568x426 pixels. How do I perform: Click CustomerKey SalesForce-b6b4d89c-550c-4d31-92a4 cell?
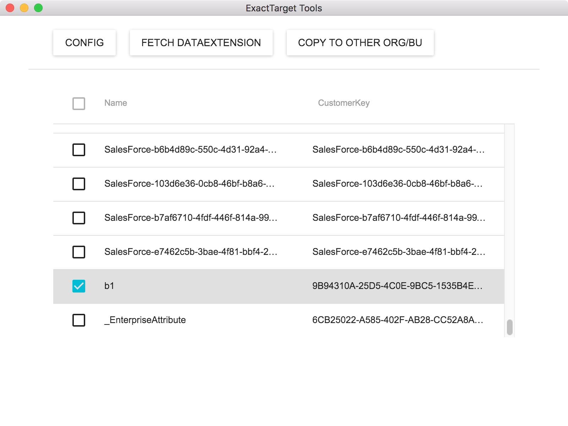[x=399, y=150]
